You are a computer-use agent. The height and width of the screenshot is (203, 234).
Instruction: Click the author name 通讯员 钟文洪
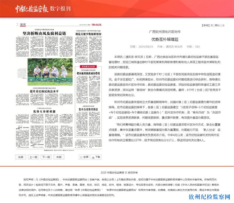tap(174, 47)
